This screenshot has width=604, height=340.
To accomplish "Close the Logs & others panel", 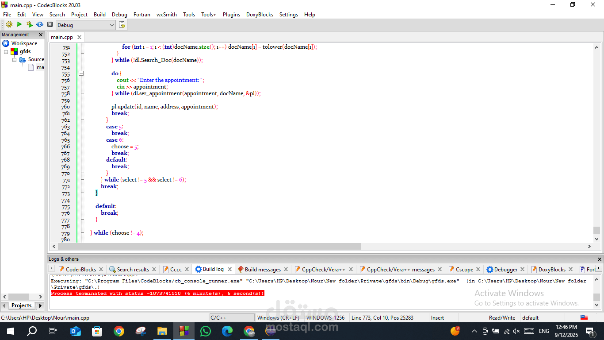I will pos(599,259).
